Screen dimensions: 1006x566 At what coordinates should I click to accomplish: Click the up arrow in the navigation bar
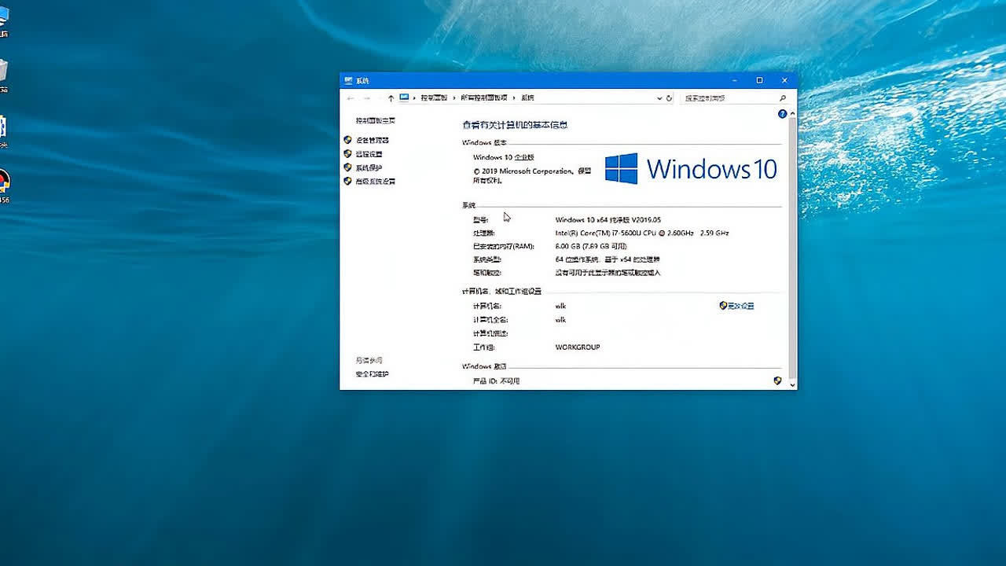point(391,97)
